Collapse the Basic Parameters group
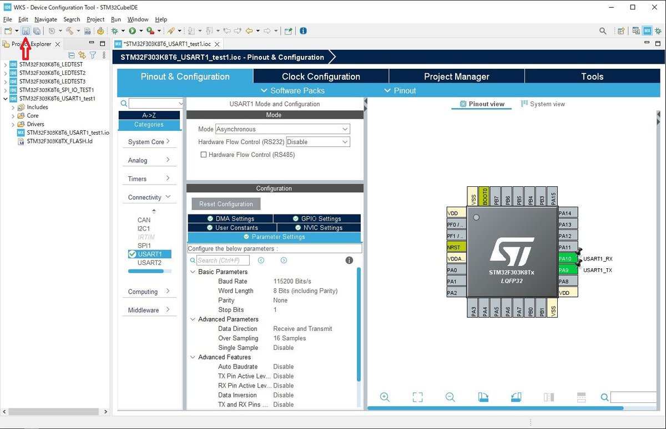The height and width of the screenshot is (429, 666). [x=193, y=272]
